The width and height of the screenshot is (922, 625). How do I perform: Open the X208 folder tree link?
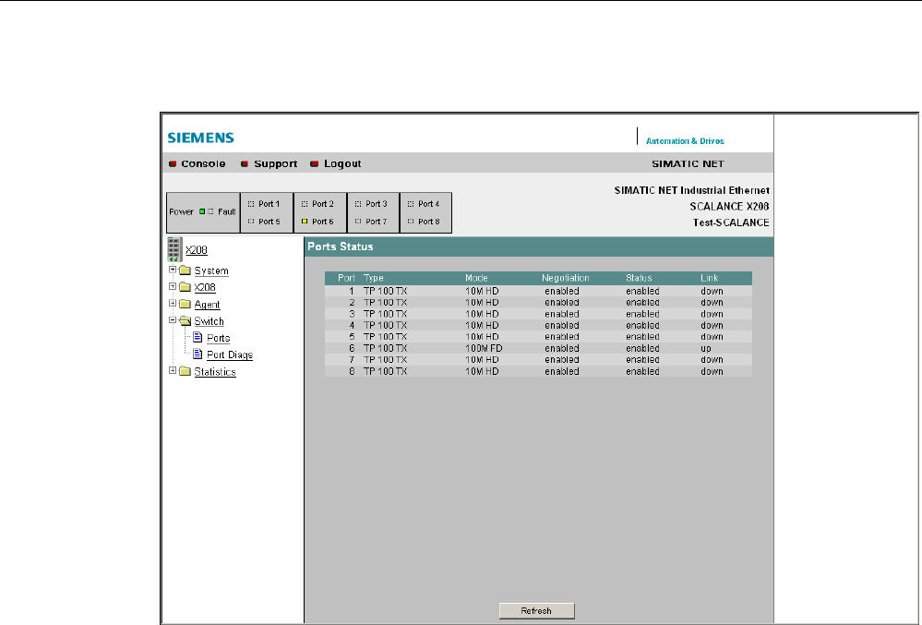point(205,287)
